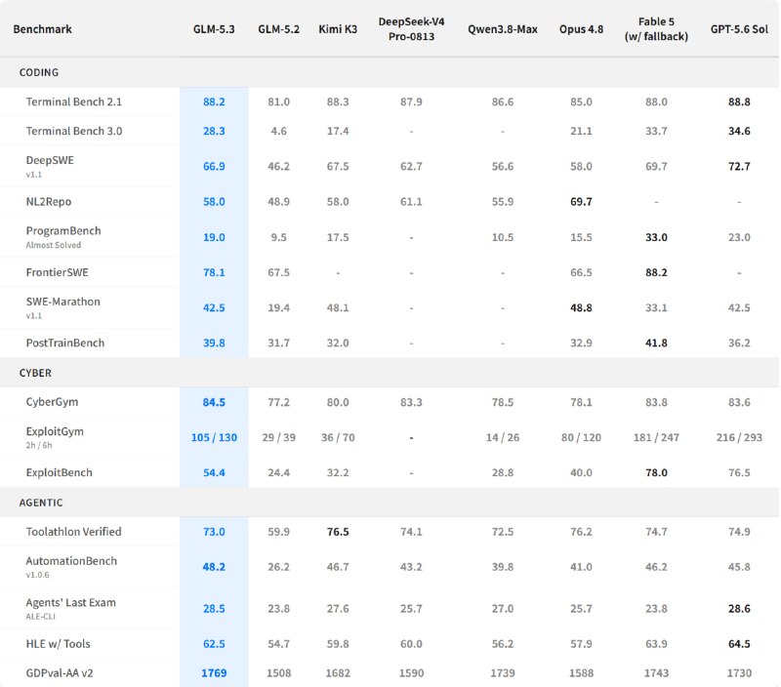This screenshot has height=687, width=781.
Task: Click the 88.2 Terminal Bench 2.1 GLM-5.3 score
Action: click(214, 102)
